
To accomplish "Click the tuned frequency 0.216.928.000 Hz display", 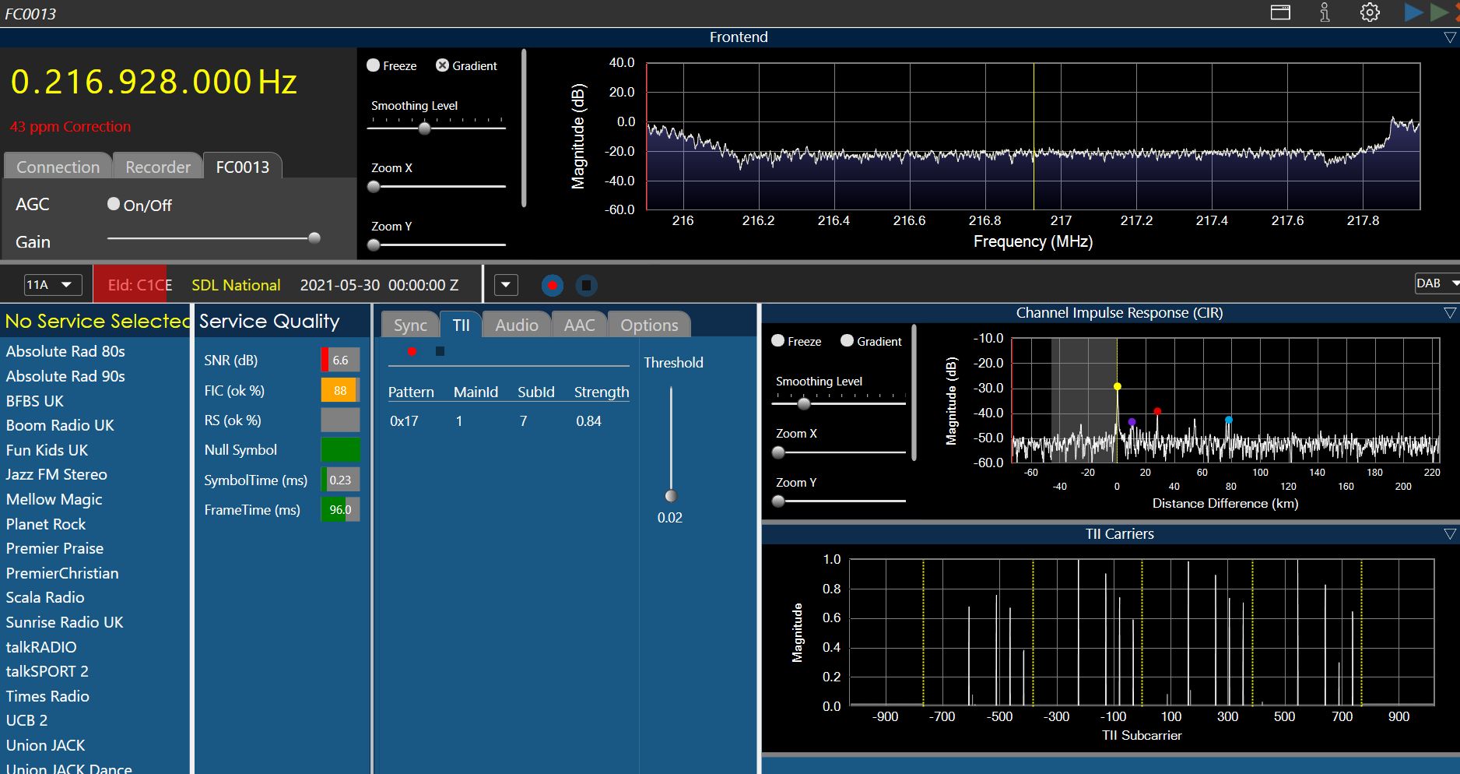I will 153,82.
